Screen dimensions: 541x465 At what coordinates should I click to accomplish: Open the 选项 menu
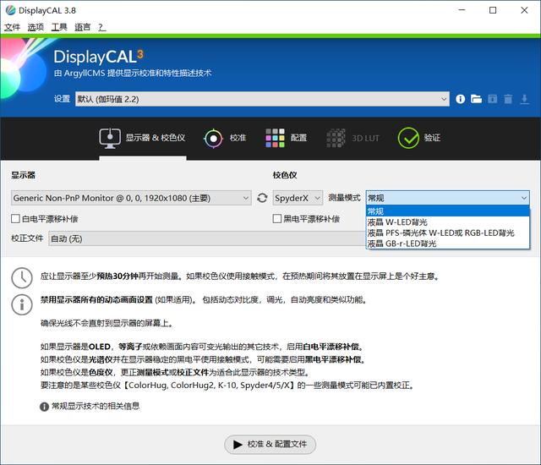click(36, 27)
